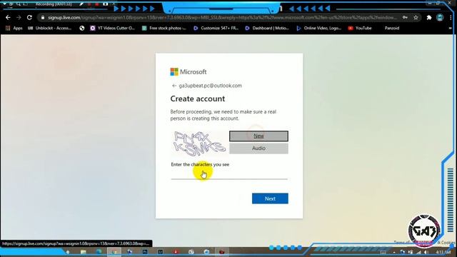Click the Next button
Viewport: 457px width, 257px height.
coord(270,198)
